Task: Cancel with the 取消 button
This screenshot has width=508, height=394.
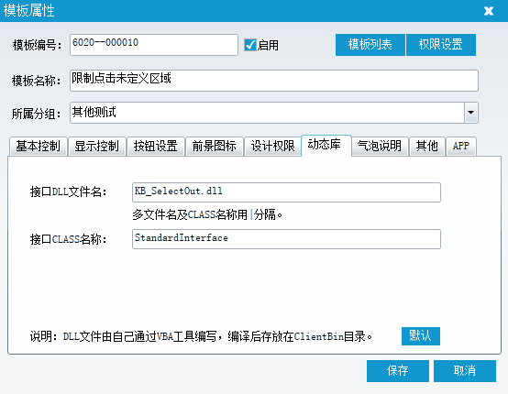Action: 465,371
